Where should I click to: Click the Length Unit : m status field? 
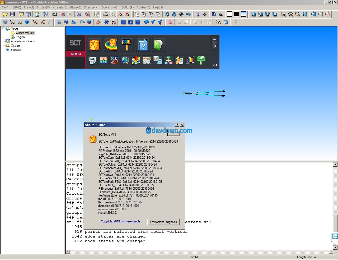tap(317, 257)
